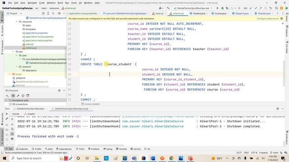The height and width of the screenshot is (162, 289).
Task: Show Git history clock icon
Action: coord(266,8)
